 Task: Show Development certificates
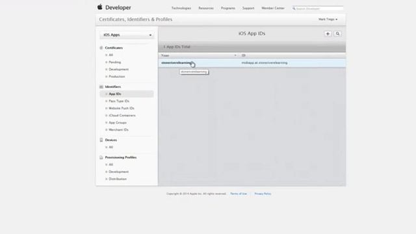[118, 70]
